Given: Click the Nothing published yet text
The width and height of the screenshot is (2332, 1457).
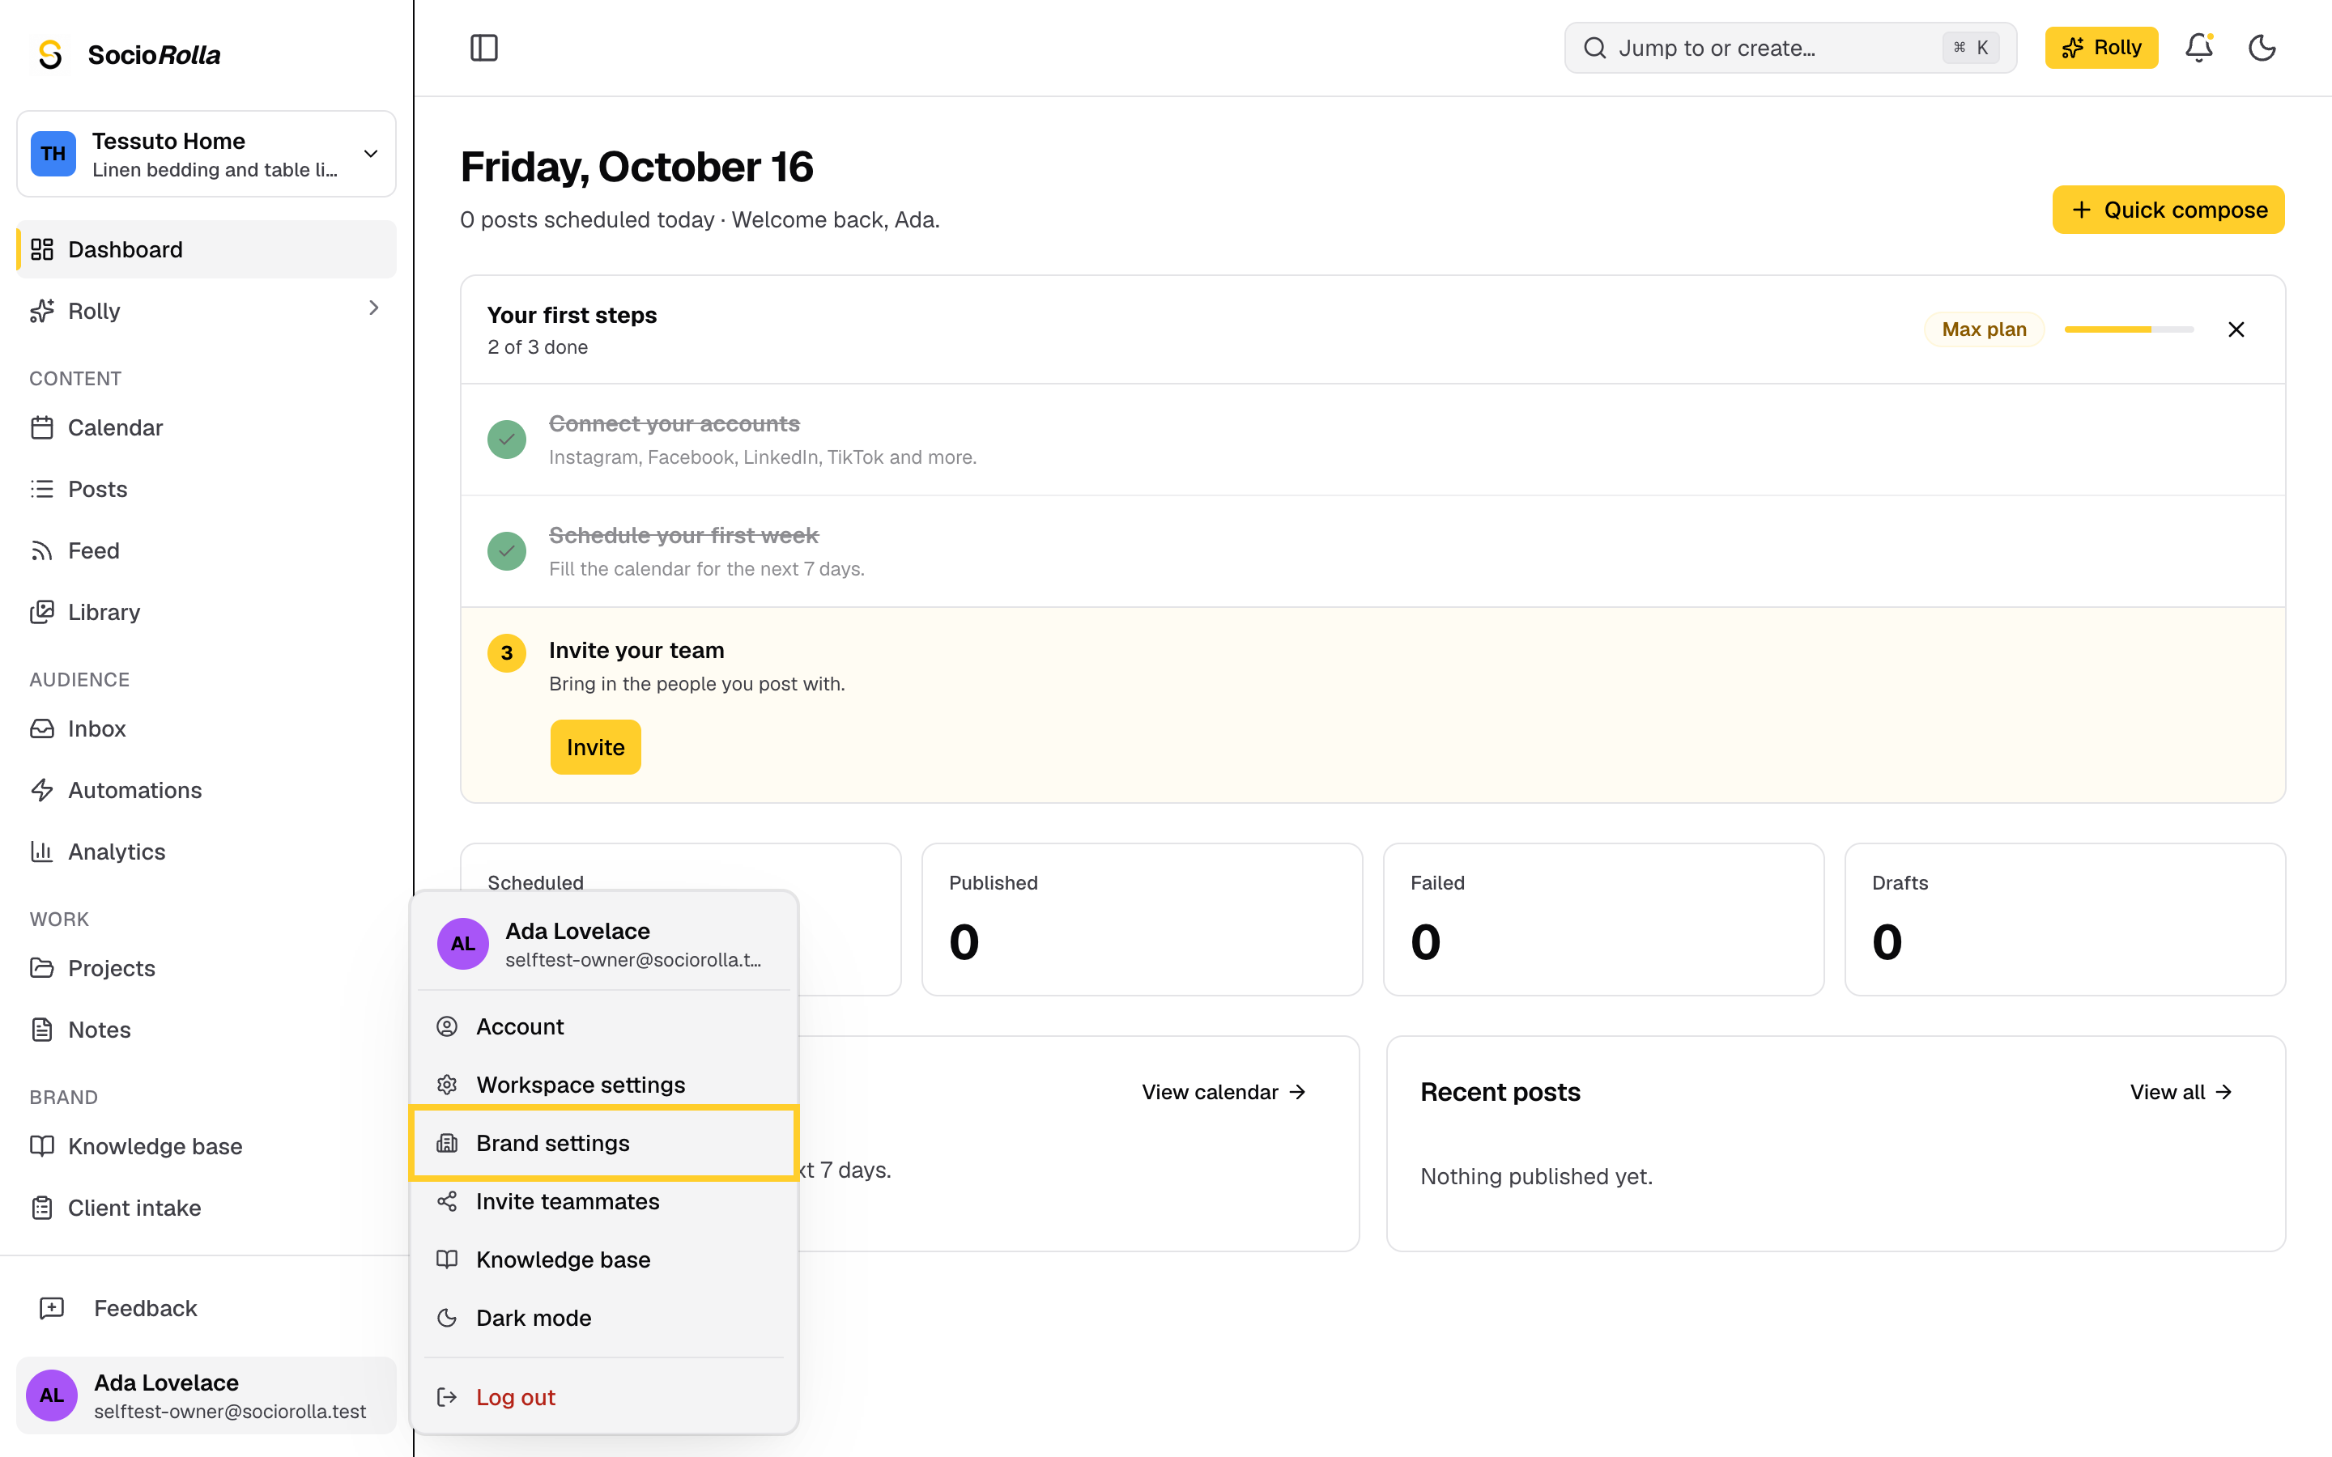Looking at the screenshot, I should [x=1536, y=1177].
